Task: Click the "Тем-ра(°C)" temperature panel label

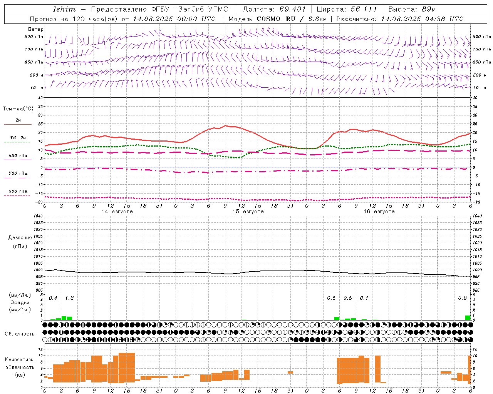Action: click(18, 109)
